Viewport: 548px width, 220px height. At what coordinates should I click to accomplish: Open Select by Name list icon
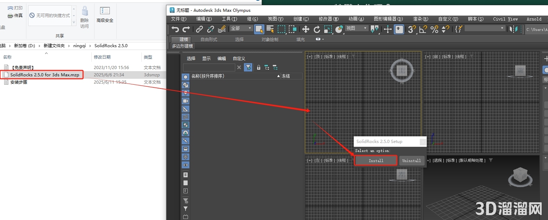click(x=270, y=29)
